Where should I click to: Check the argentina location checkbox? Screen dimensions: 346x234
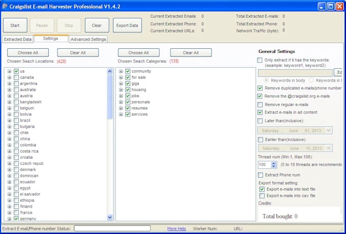point(16,83)
